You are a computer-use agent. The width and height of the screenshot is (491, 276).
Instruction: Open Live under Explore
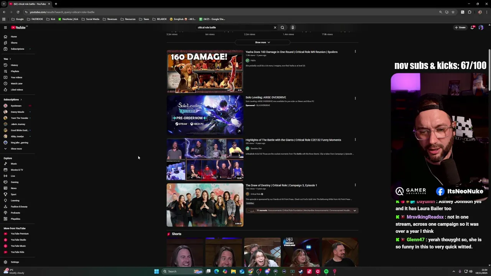point(13,176)
